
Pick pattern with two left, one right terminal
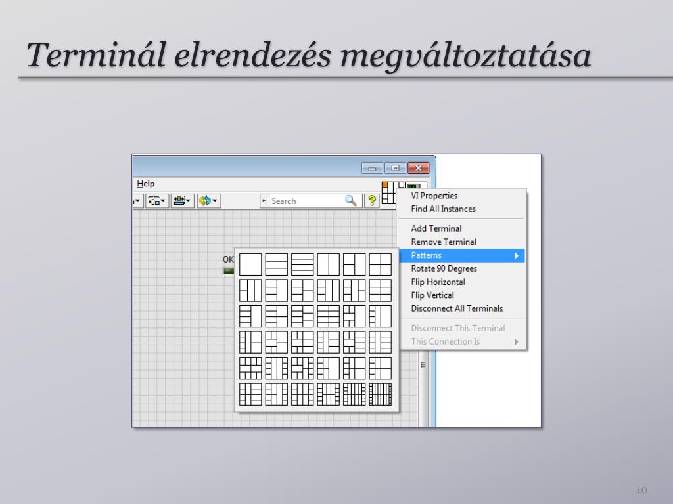pos(354,264)
